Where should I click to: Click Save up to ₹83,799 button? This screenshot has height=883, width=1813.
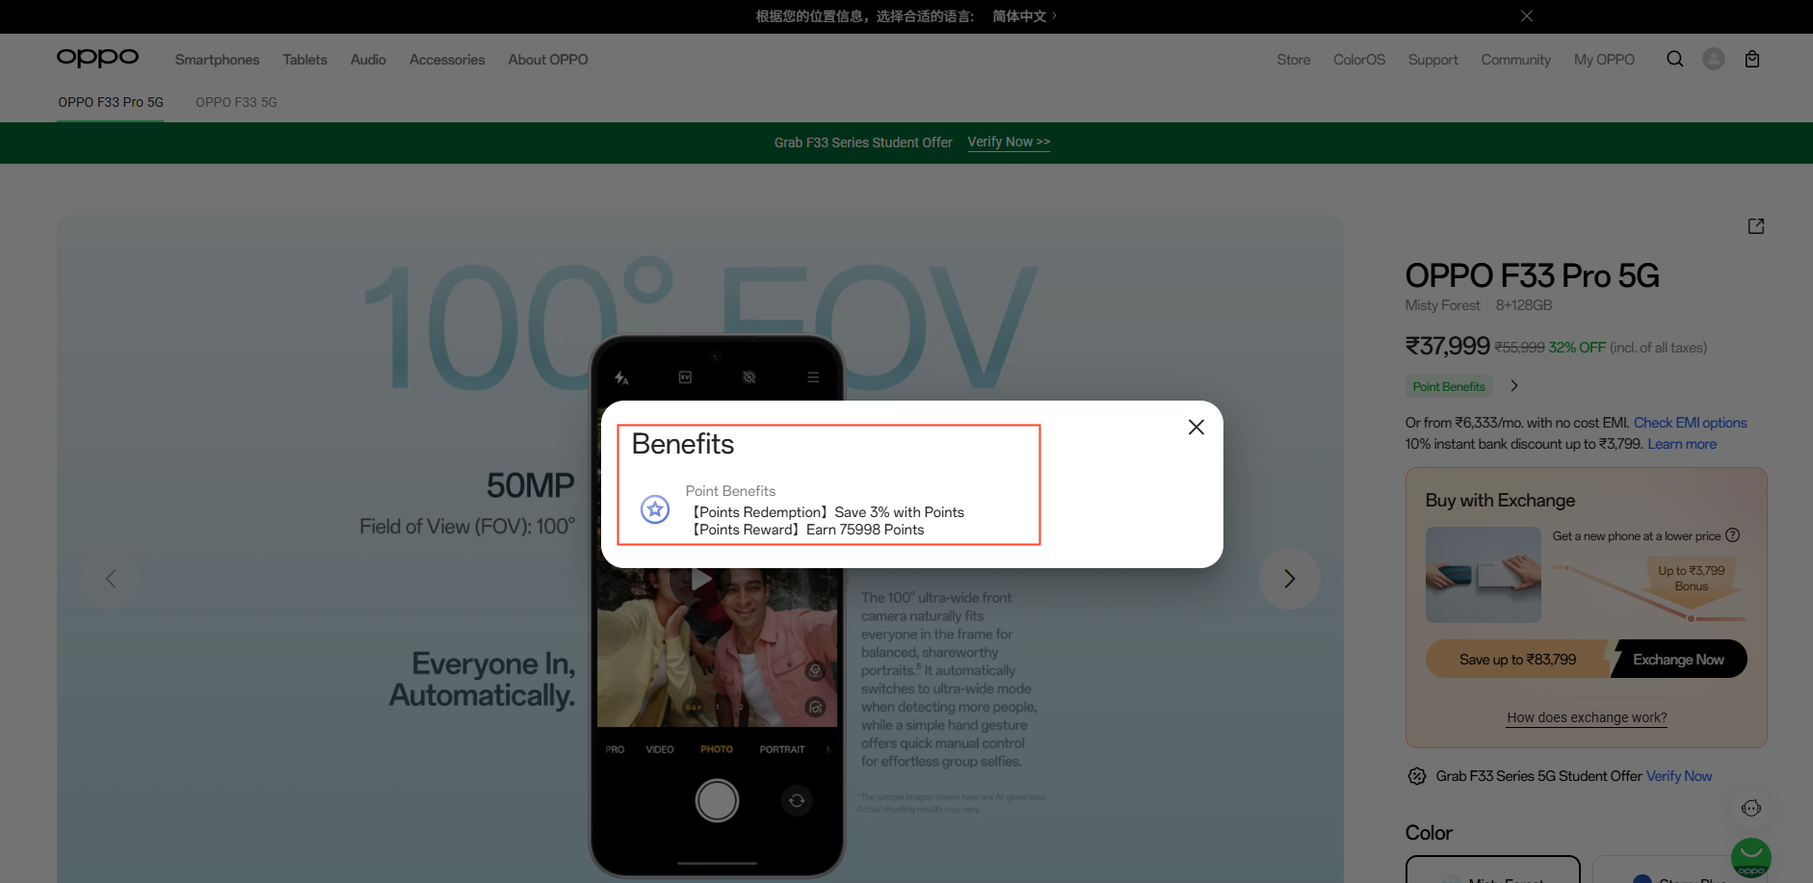point(1518,660)
